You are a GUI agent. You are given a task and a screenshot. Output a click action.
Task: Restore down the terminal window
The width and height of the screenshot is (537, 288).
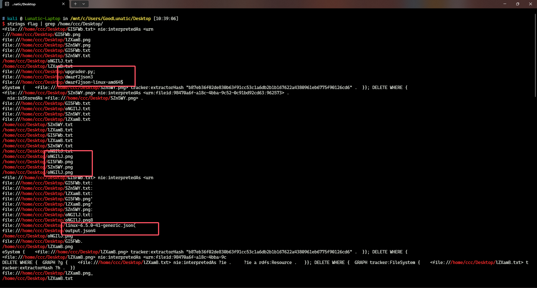518,4
